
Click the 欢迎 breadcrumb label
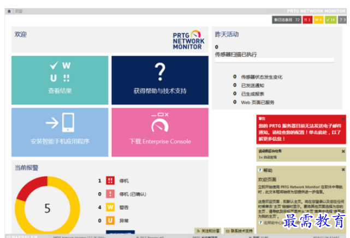(19, 11)
